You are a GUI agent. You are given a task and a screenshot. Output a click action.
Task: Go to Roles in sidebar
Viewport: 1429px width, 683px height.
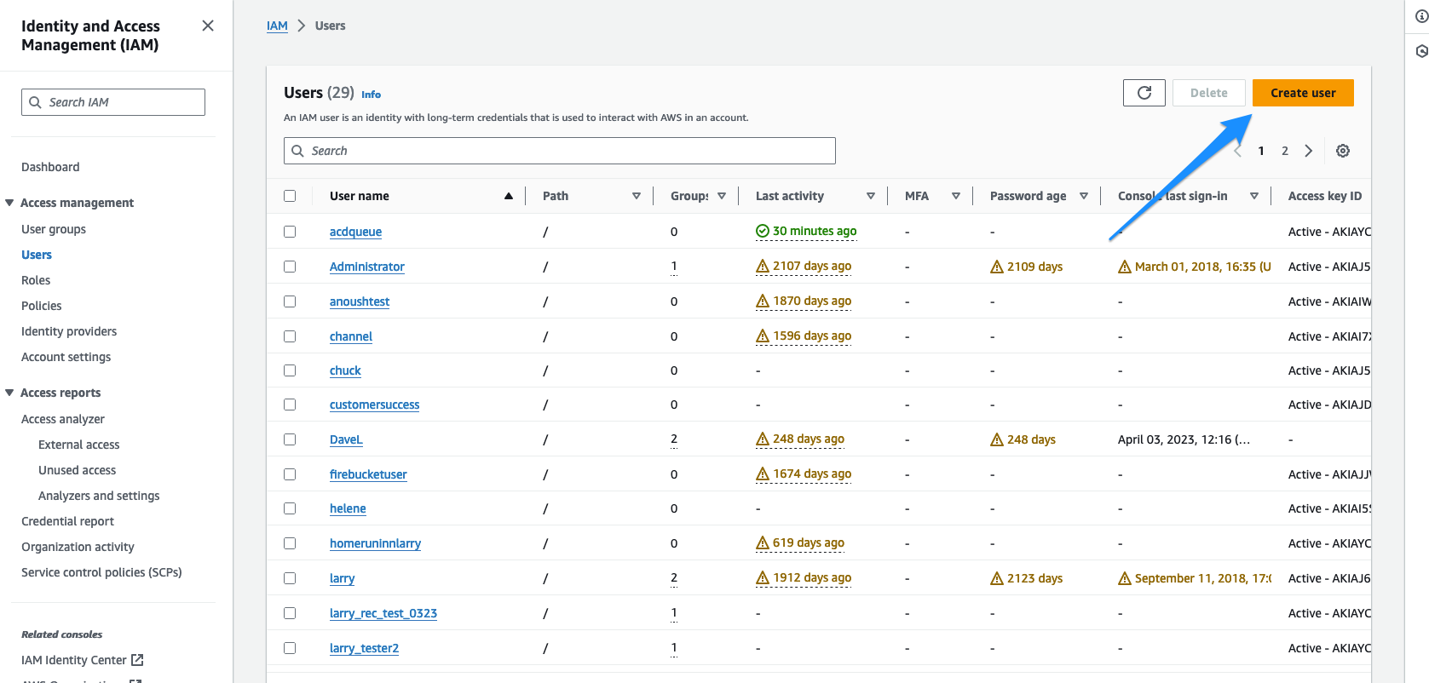(x=36, y=280)
